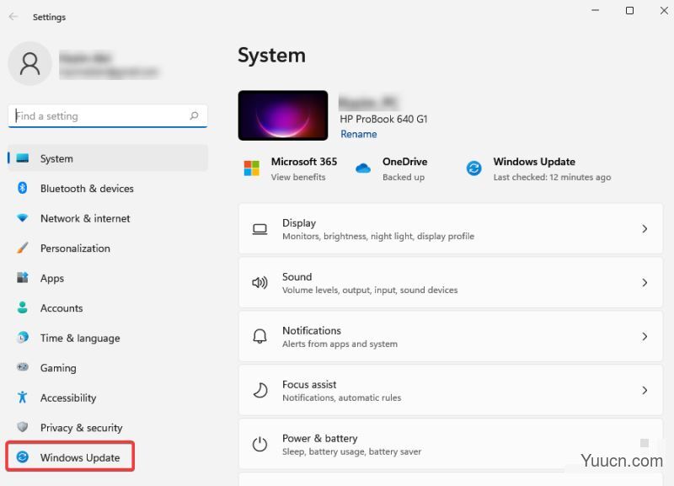
Task: Expand the Display settings chevron
Action: click(x=645, y=229)
